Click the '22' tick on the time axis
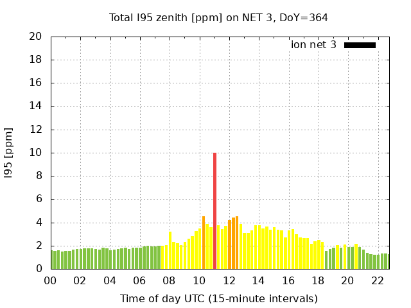Viewport: 411px width, 308px height. click(377, 280)
